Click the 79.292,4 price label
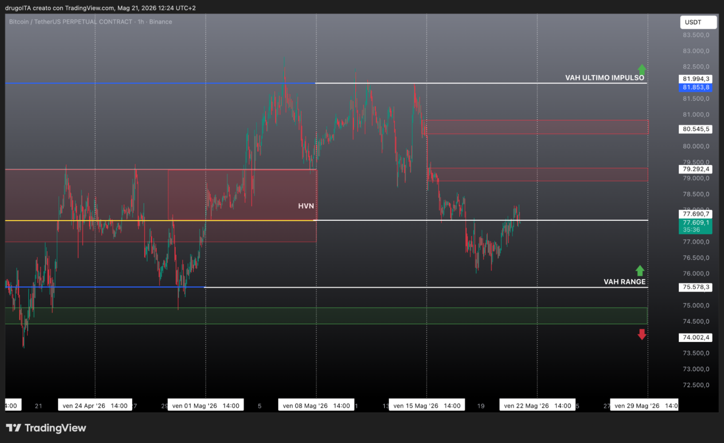This screenshot has width=724, height=443. click(x=696, y=169)
